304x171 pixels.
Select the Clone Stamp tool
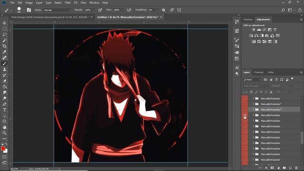pyautogui.click(x=4, y=69)
